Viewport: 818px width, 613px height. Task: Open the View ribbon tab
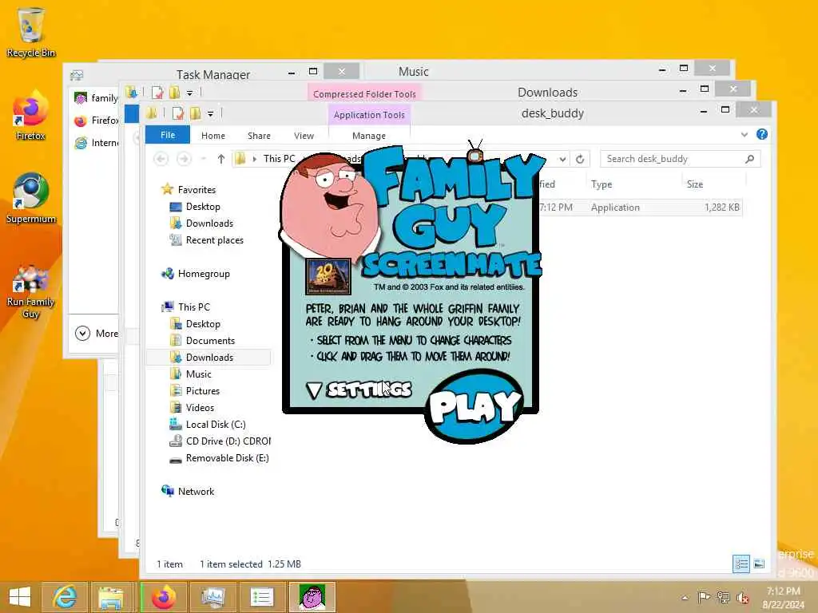coord(304,136)
